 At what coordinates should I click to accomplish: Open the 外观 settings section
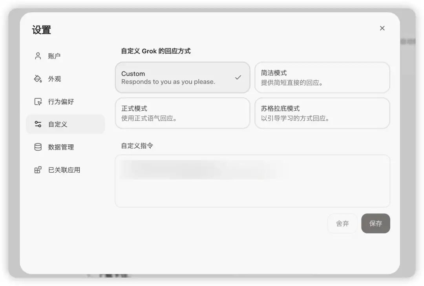[66, 79]
